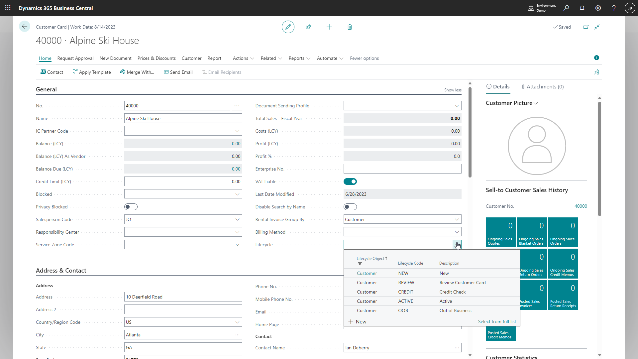Expand the Responsibility Center dropdown
Screen dimensions: 638x359
pos(237,232)
